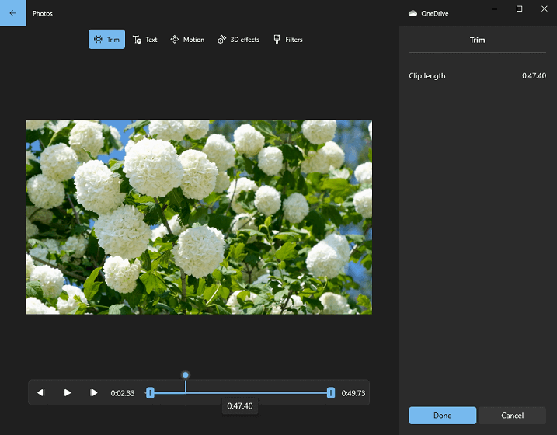This screenshot has width=557, height=435.
Task: Click the 0:49.73 end time text
Action: [x=353, y=393]
